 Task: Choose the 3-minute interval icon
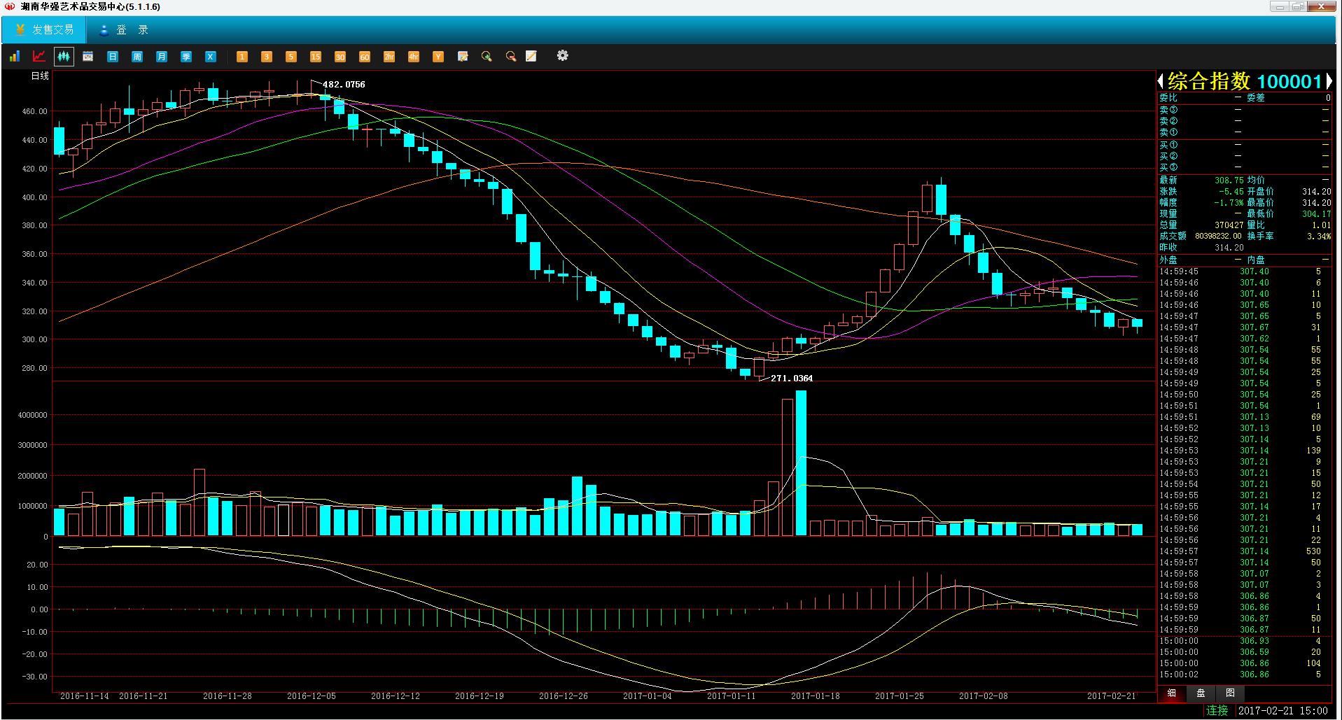267,57
